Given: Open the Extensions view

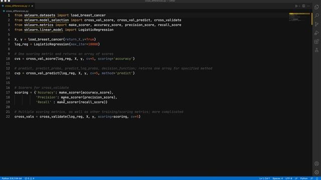Looking at the screenshot, I should (316, 41).
